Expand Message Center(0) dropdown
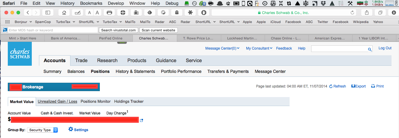This screenshot has width=399, height=138. pyautogui.click(x=222, y=48)
